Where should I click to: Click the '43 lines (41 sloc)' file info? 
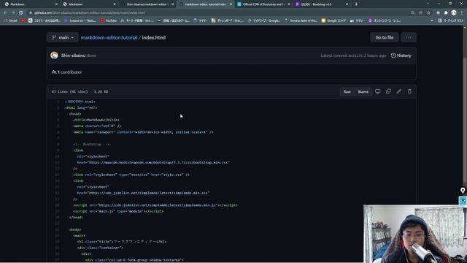(x=70, y=91)
